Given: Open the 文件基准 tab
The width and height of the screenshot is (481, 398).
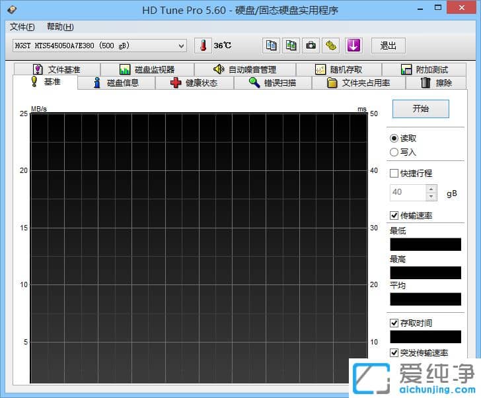Looking at the screenshot, I should 57,69.
